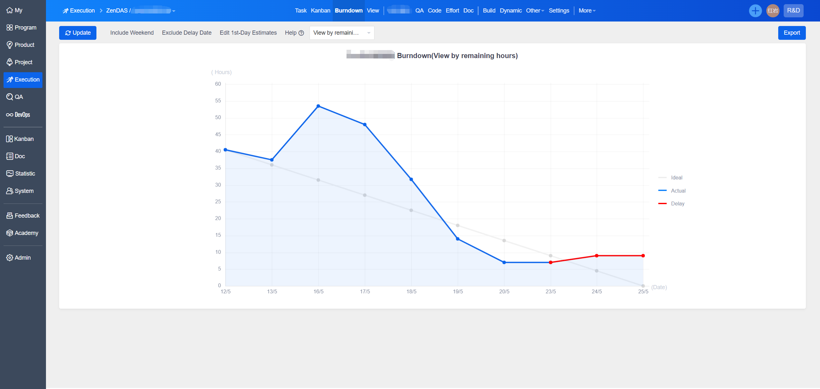Viewport: 820px width, 389px height.
Task: Click the blue plus quick-create icon
Action: (755, 11)
